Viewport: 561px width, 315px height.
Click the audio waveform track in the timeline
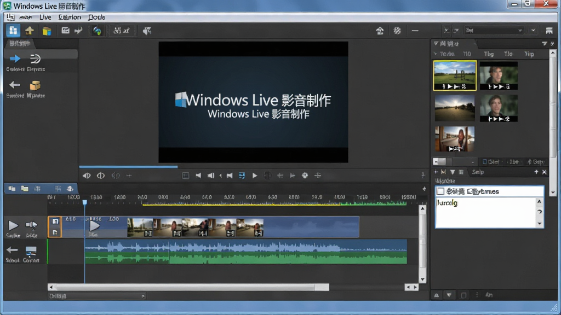coord(246,252)
